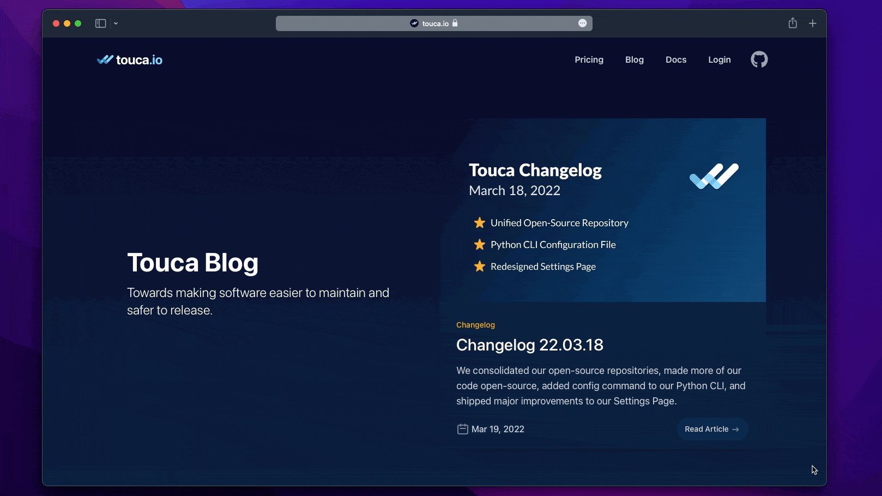Click the March 18, 2022 banner date
Viewport: 882px width, 496px height.
(x=515, y=190)
